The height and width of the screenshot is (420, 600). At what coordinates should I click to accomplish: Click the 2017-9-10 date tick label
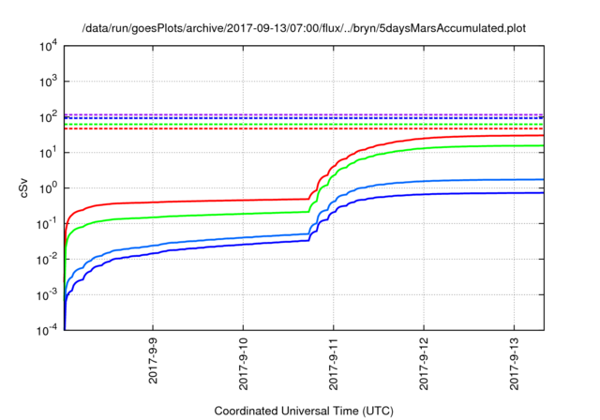click(x=244, y=364)
